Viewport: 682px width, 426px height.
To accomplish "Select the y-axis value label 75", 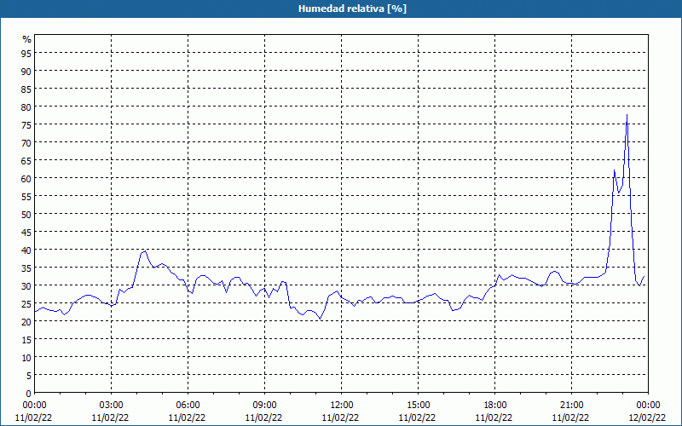I will point(26,124).
